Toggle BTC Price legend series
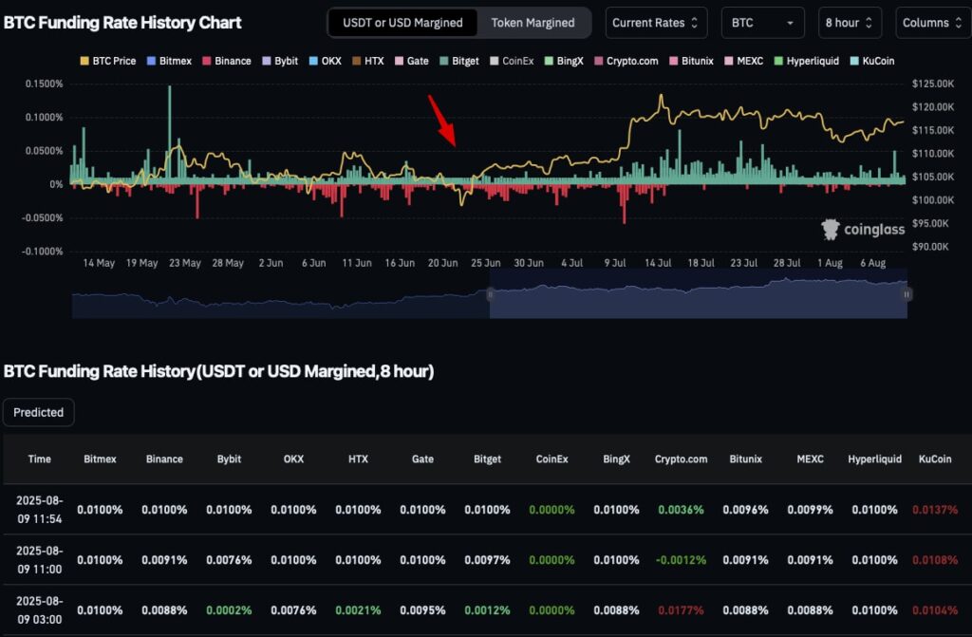Image resolution: width=972 pixels, height=637 pixels. 108,61
